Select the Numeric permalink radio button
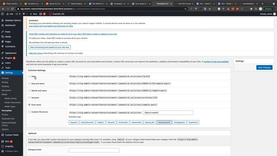Image resolution: width=277 pixels, height=156 pixels. pyautogui.click(x=29, y=97)
